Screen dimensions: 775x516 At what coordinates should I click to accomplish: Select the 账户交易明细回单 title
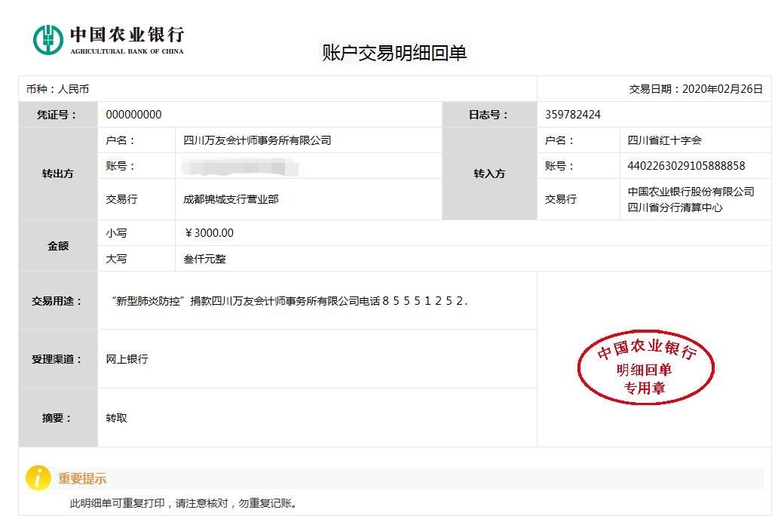point(394,53)
